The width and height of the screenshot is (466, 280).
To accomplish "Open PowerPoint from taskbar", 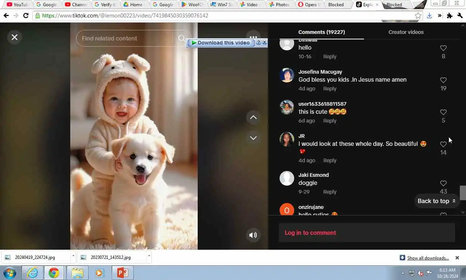I will tap(122, 273).
